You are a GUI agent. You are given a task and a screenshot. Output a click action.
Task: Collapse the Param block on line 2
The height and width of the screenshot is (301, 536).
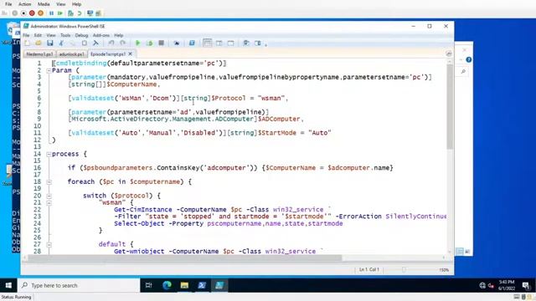pyautogui.click(x=49, y=70)
